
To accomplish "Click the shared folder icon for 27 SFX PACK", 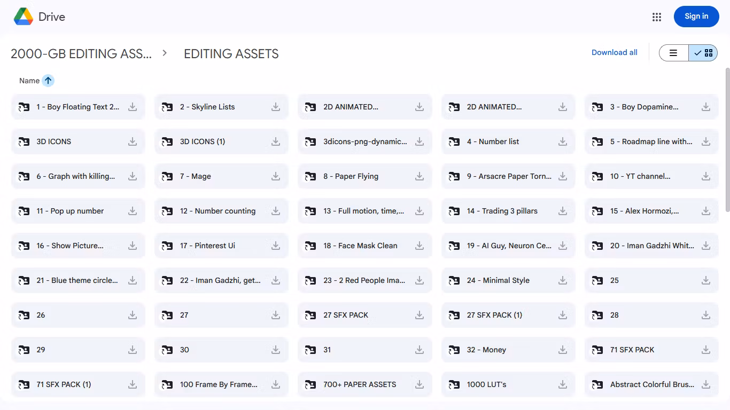I will (x=310, y=315).
